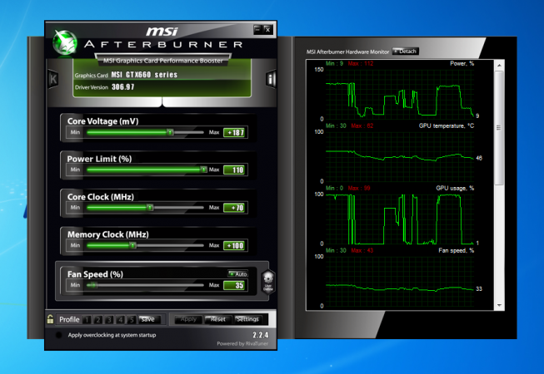This screenshot has width=544, height=374.
Task: Click the Powered by RivaTuner text
Action: coord(242,343)
